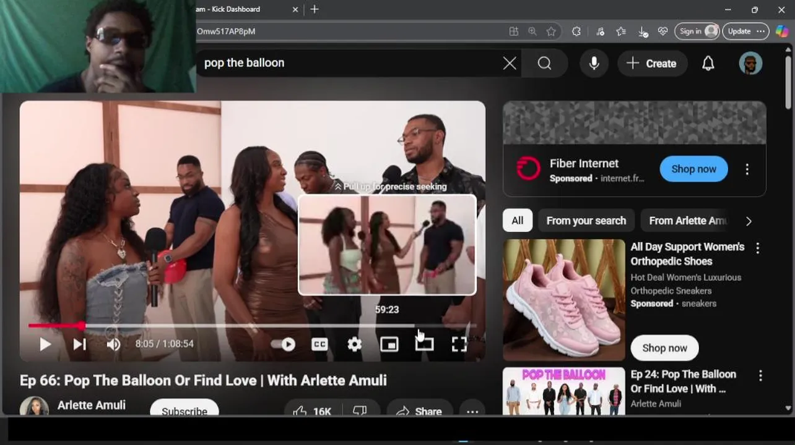Open Copilot sidebar icon

click(x=782, y=32)
